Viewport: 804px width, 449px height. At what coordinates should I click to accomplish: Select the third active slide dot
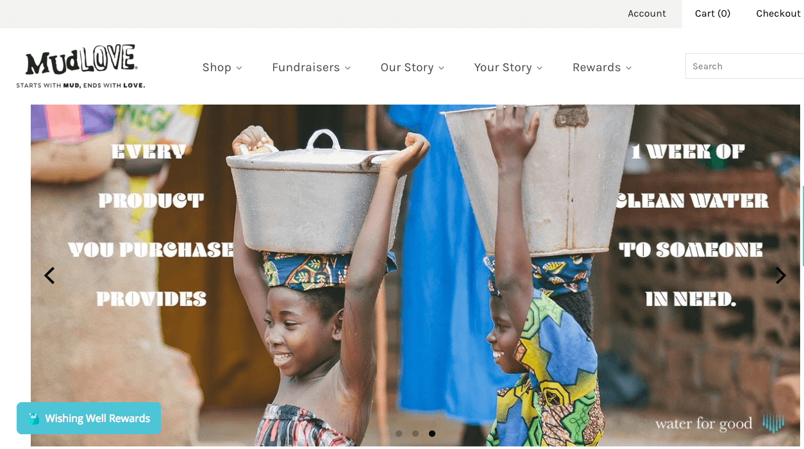pyautogui.click(x=432, y=434)
